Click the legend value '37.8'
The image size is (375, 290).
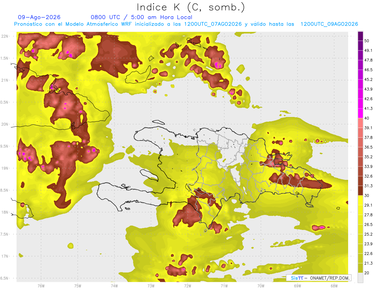click(368, 137)
